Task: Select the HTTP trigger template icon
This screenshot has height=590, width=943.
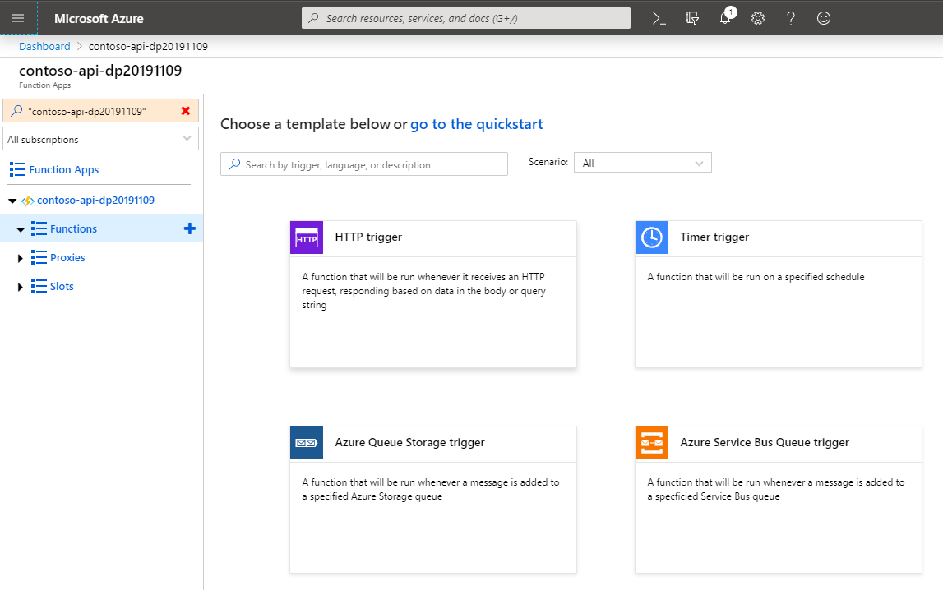Action: [306, 237]
